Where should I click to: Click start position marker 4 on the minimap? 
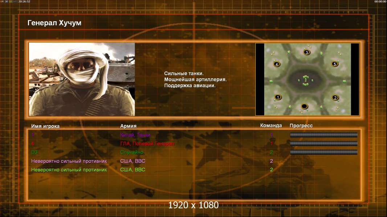click(x=277, y=64)
